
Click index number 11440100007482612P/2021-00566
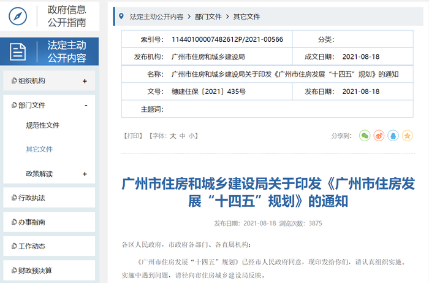point(227,39)
